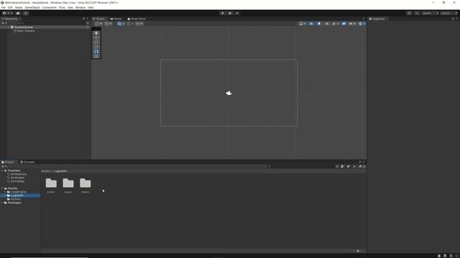Toggle the highlighted grid visibility button

[x=119, y=24]
